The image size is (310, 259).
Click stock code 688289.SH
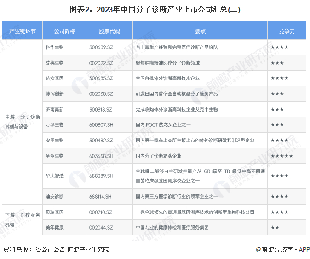(x=101, y=176)
